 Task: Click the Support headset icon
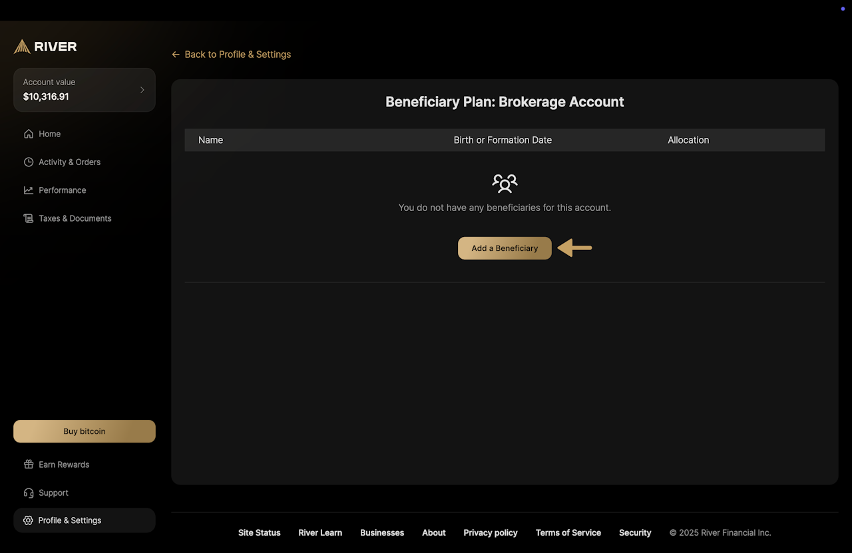(29, 493)
